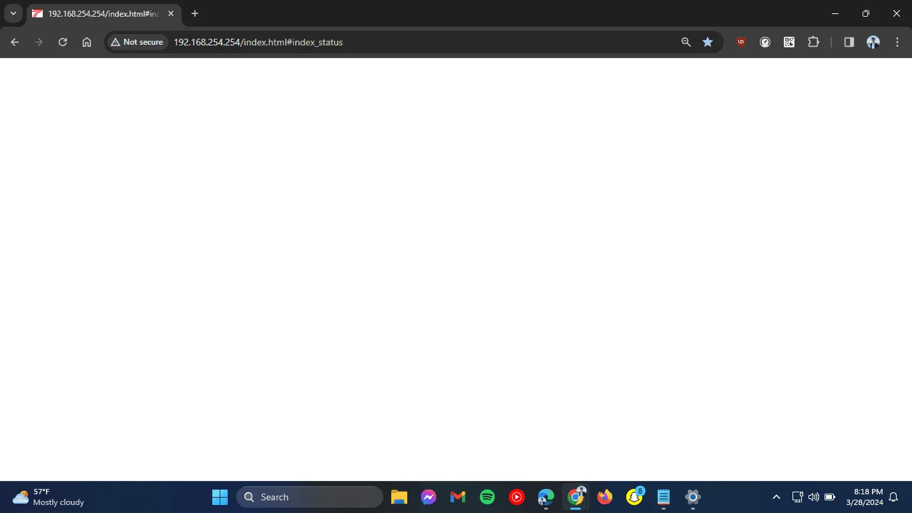Viewport: 912px width, 513px height.
Task: Bookmark this page with the star icon
Action: click(708, 42)
